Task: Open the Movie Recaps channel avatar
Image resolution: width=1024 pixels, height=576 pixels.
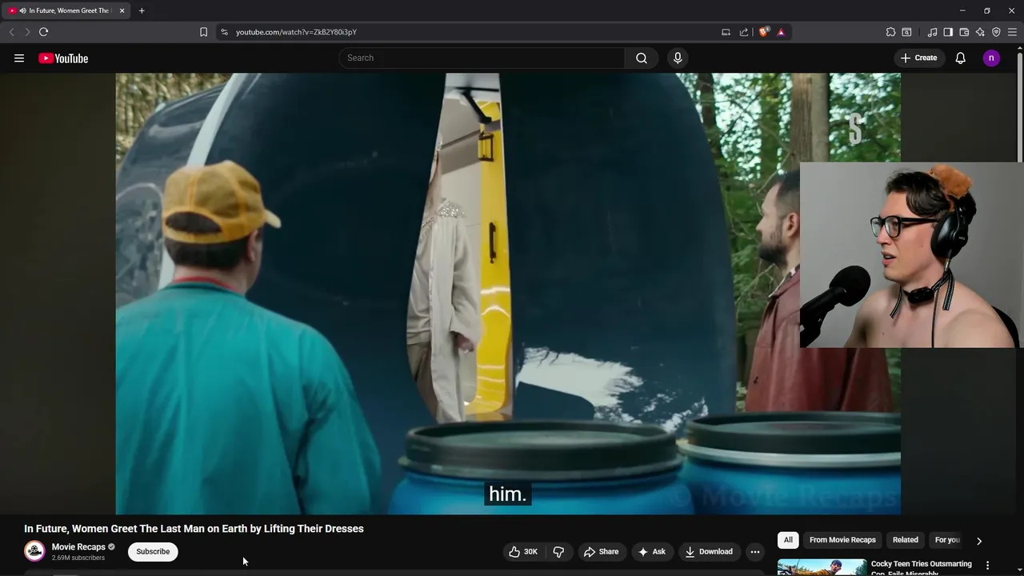Action: coord(34,551)
